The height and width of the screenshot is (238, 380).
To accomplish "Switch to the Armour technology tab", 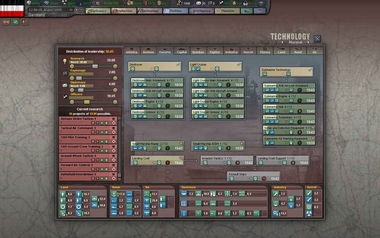I will 148,51.
